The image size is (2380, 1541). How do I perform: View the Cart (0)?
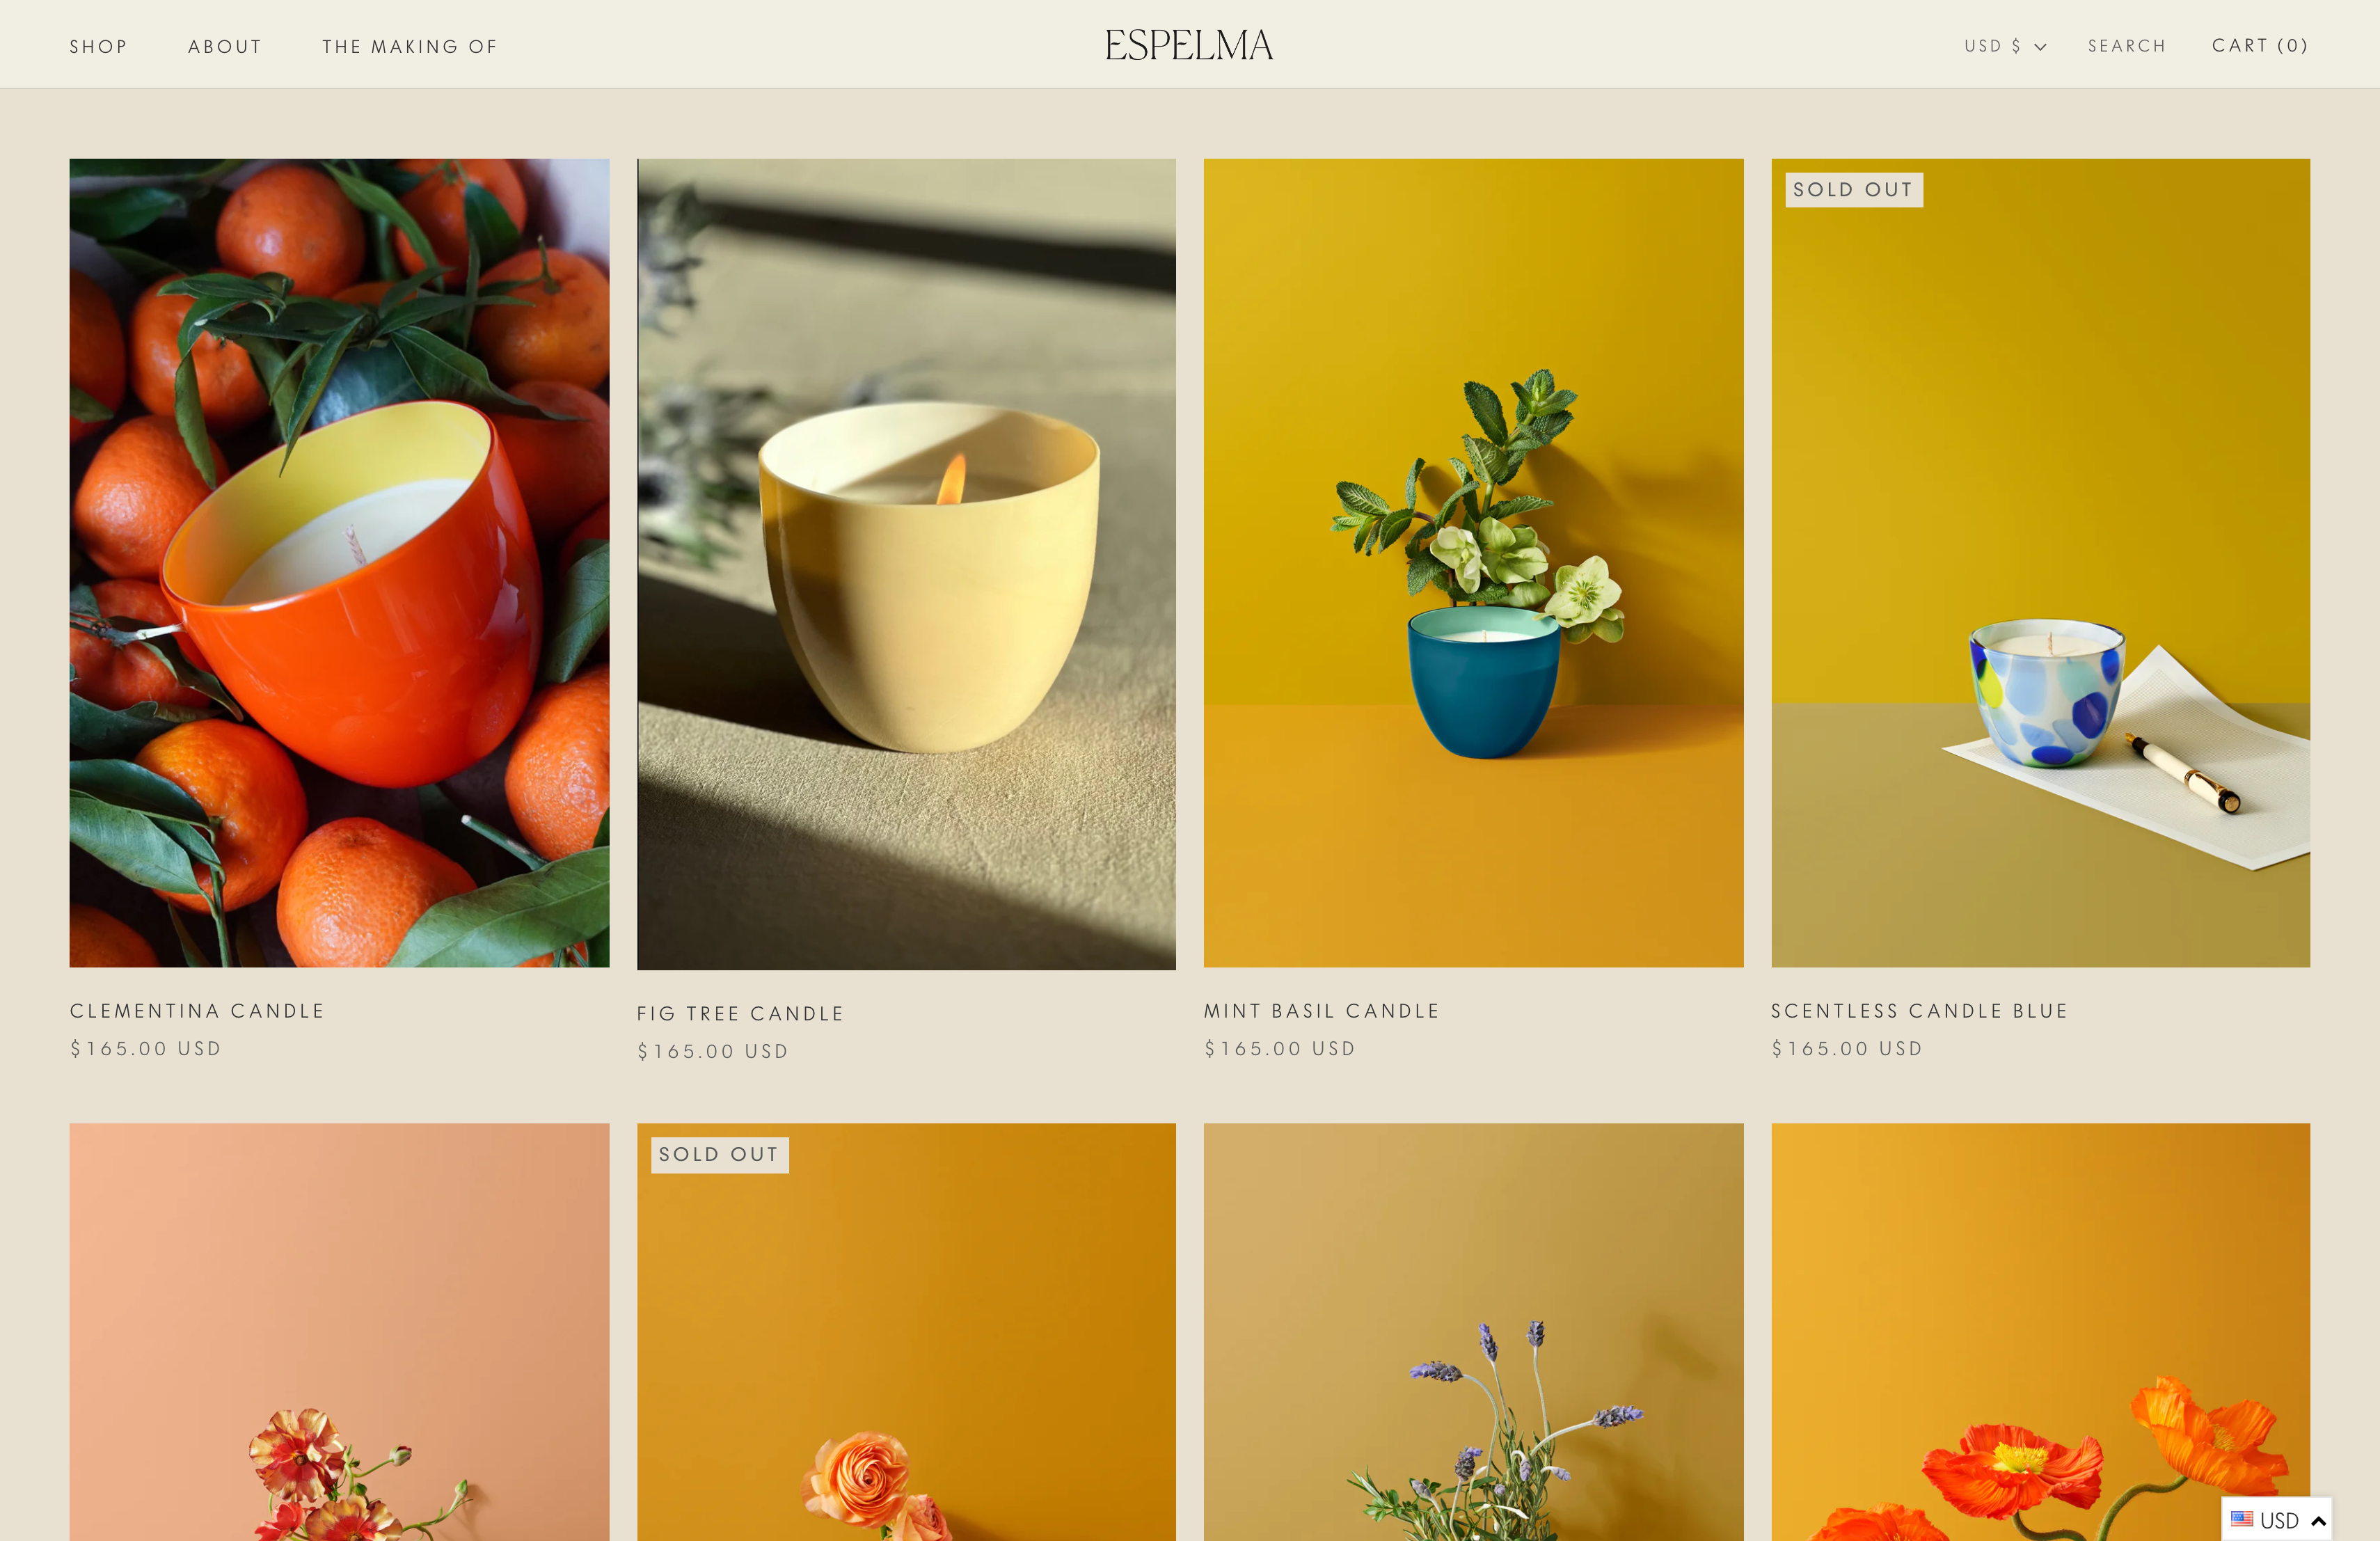[2260, 45]
